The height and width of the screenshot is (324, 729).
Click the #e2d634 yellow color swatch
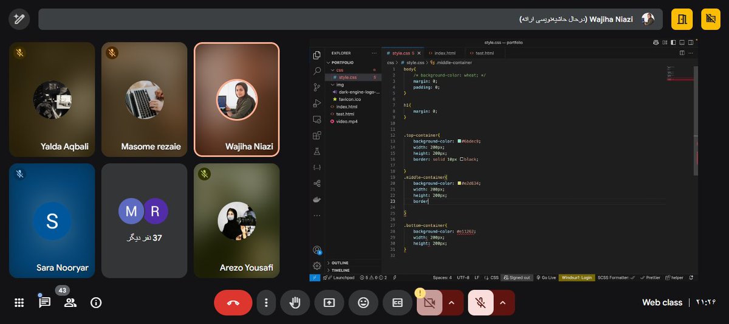[459, 182]
